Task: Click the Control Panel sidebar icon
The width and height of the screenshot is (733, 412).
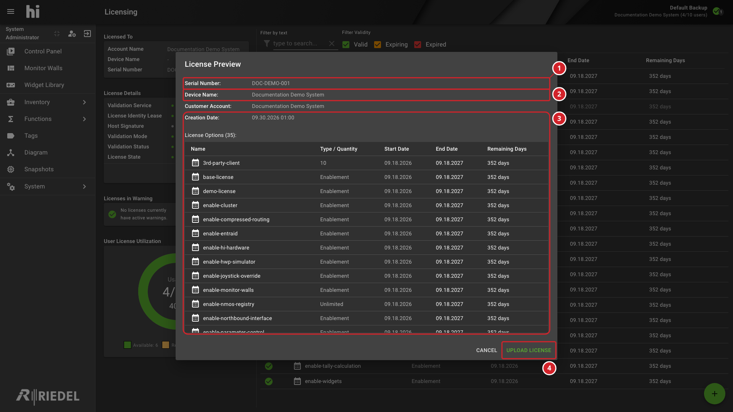Action: click(11, 51)
